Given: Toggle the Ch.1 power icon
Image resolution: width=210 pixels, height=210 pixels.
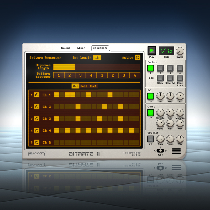Looking at the screenshot, I should click(x=36, y=95).
